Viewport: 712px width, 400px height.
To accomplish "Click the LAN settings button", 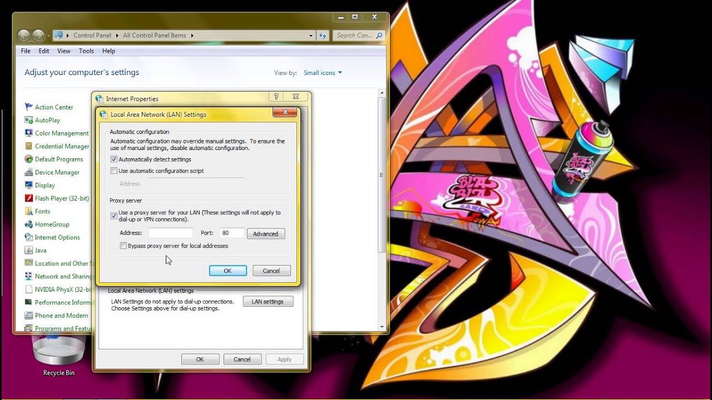I will pos(268,302).
